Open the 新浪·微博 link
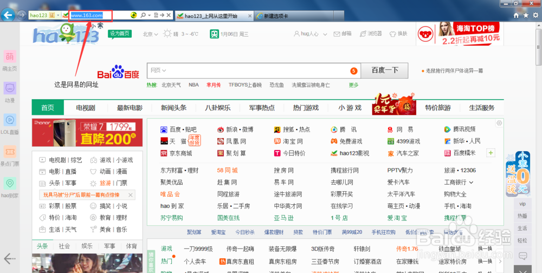The width and height of the screenshot is (542, 273). pyautogui.click(x=240, y=129)
